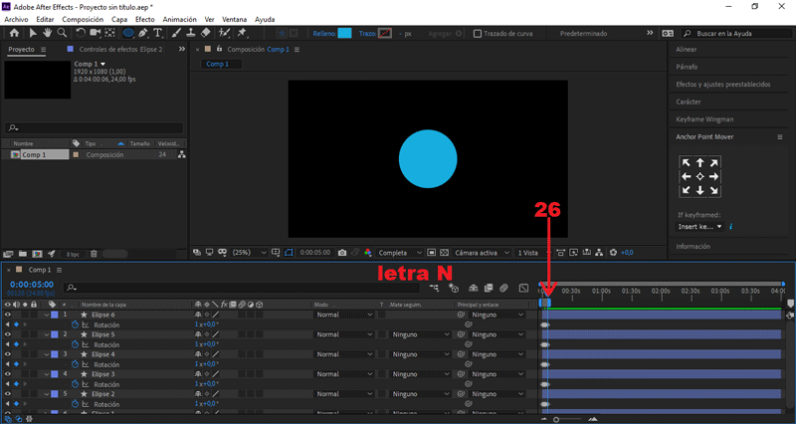Image resolution: width=796 pixels, height=424 pixels.
Task: Choose the Type text tool
Action: coord(157,33)
